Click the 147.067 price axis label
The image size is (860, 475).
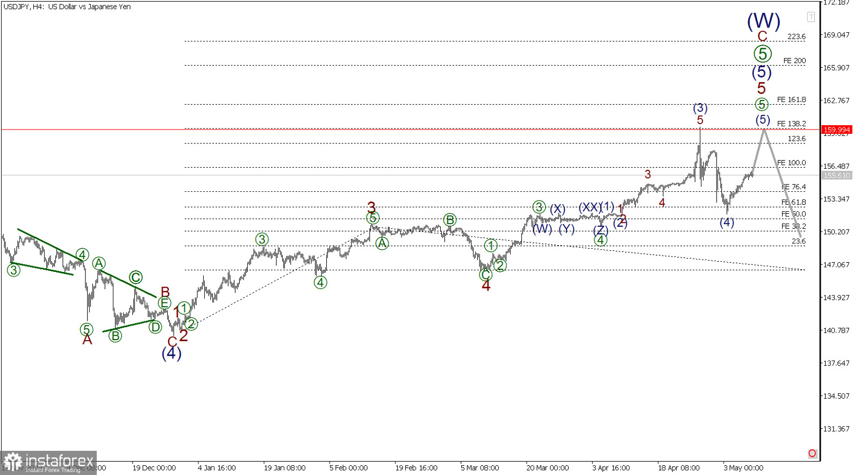coord(836,264)
